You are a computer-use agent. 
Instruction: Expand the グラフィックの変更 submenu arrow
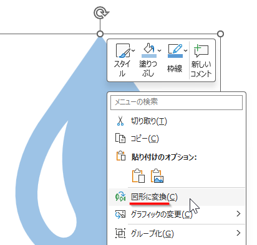pos(239,214)
